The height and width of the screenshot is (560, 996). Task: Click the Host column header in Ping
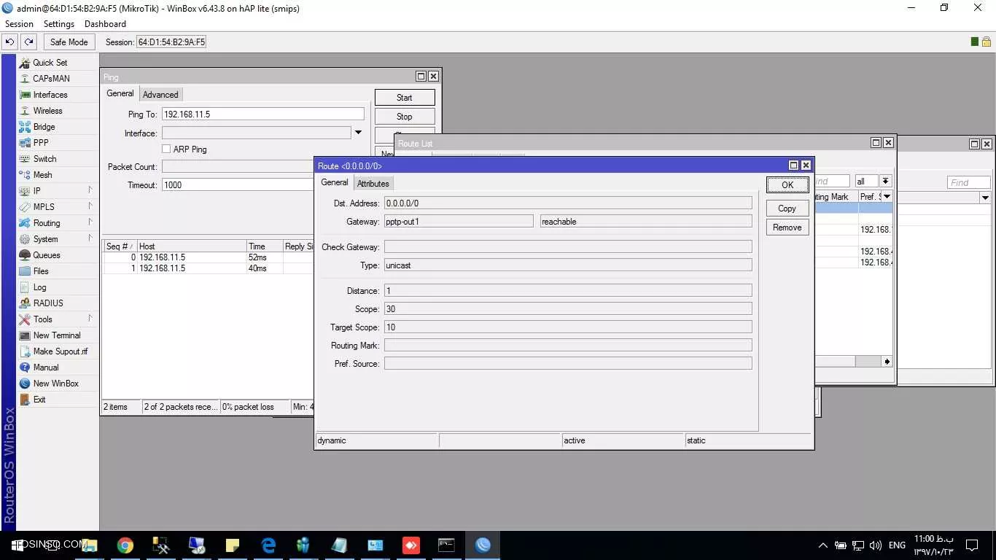pos(191,246)
